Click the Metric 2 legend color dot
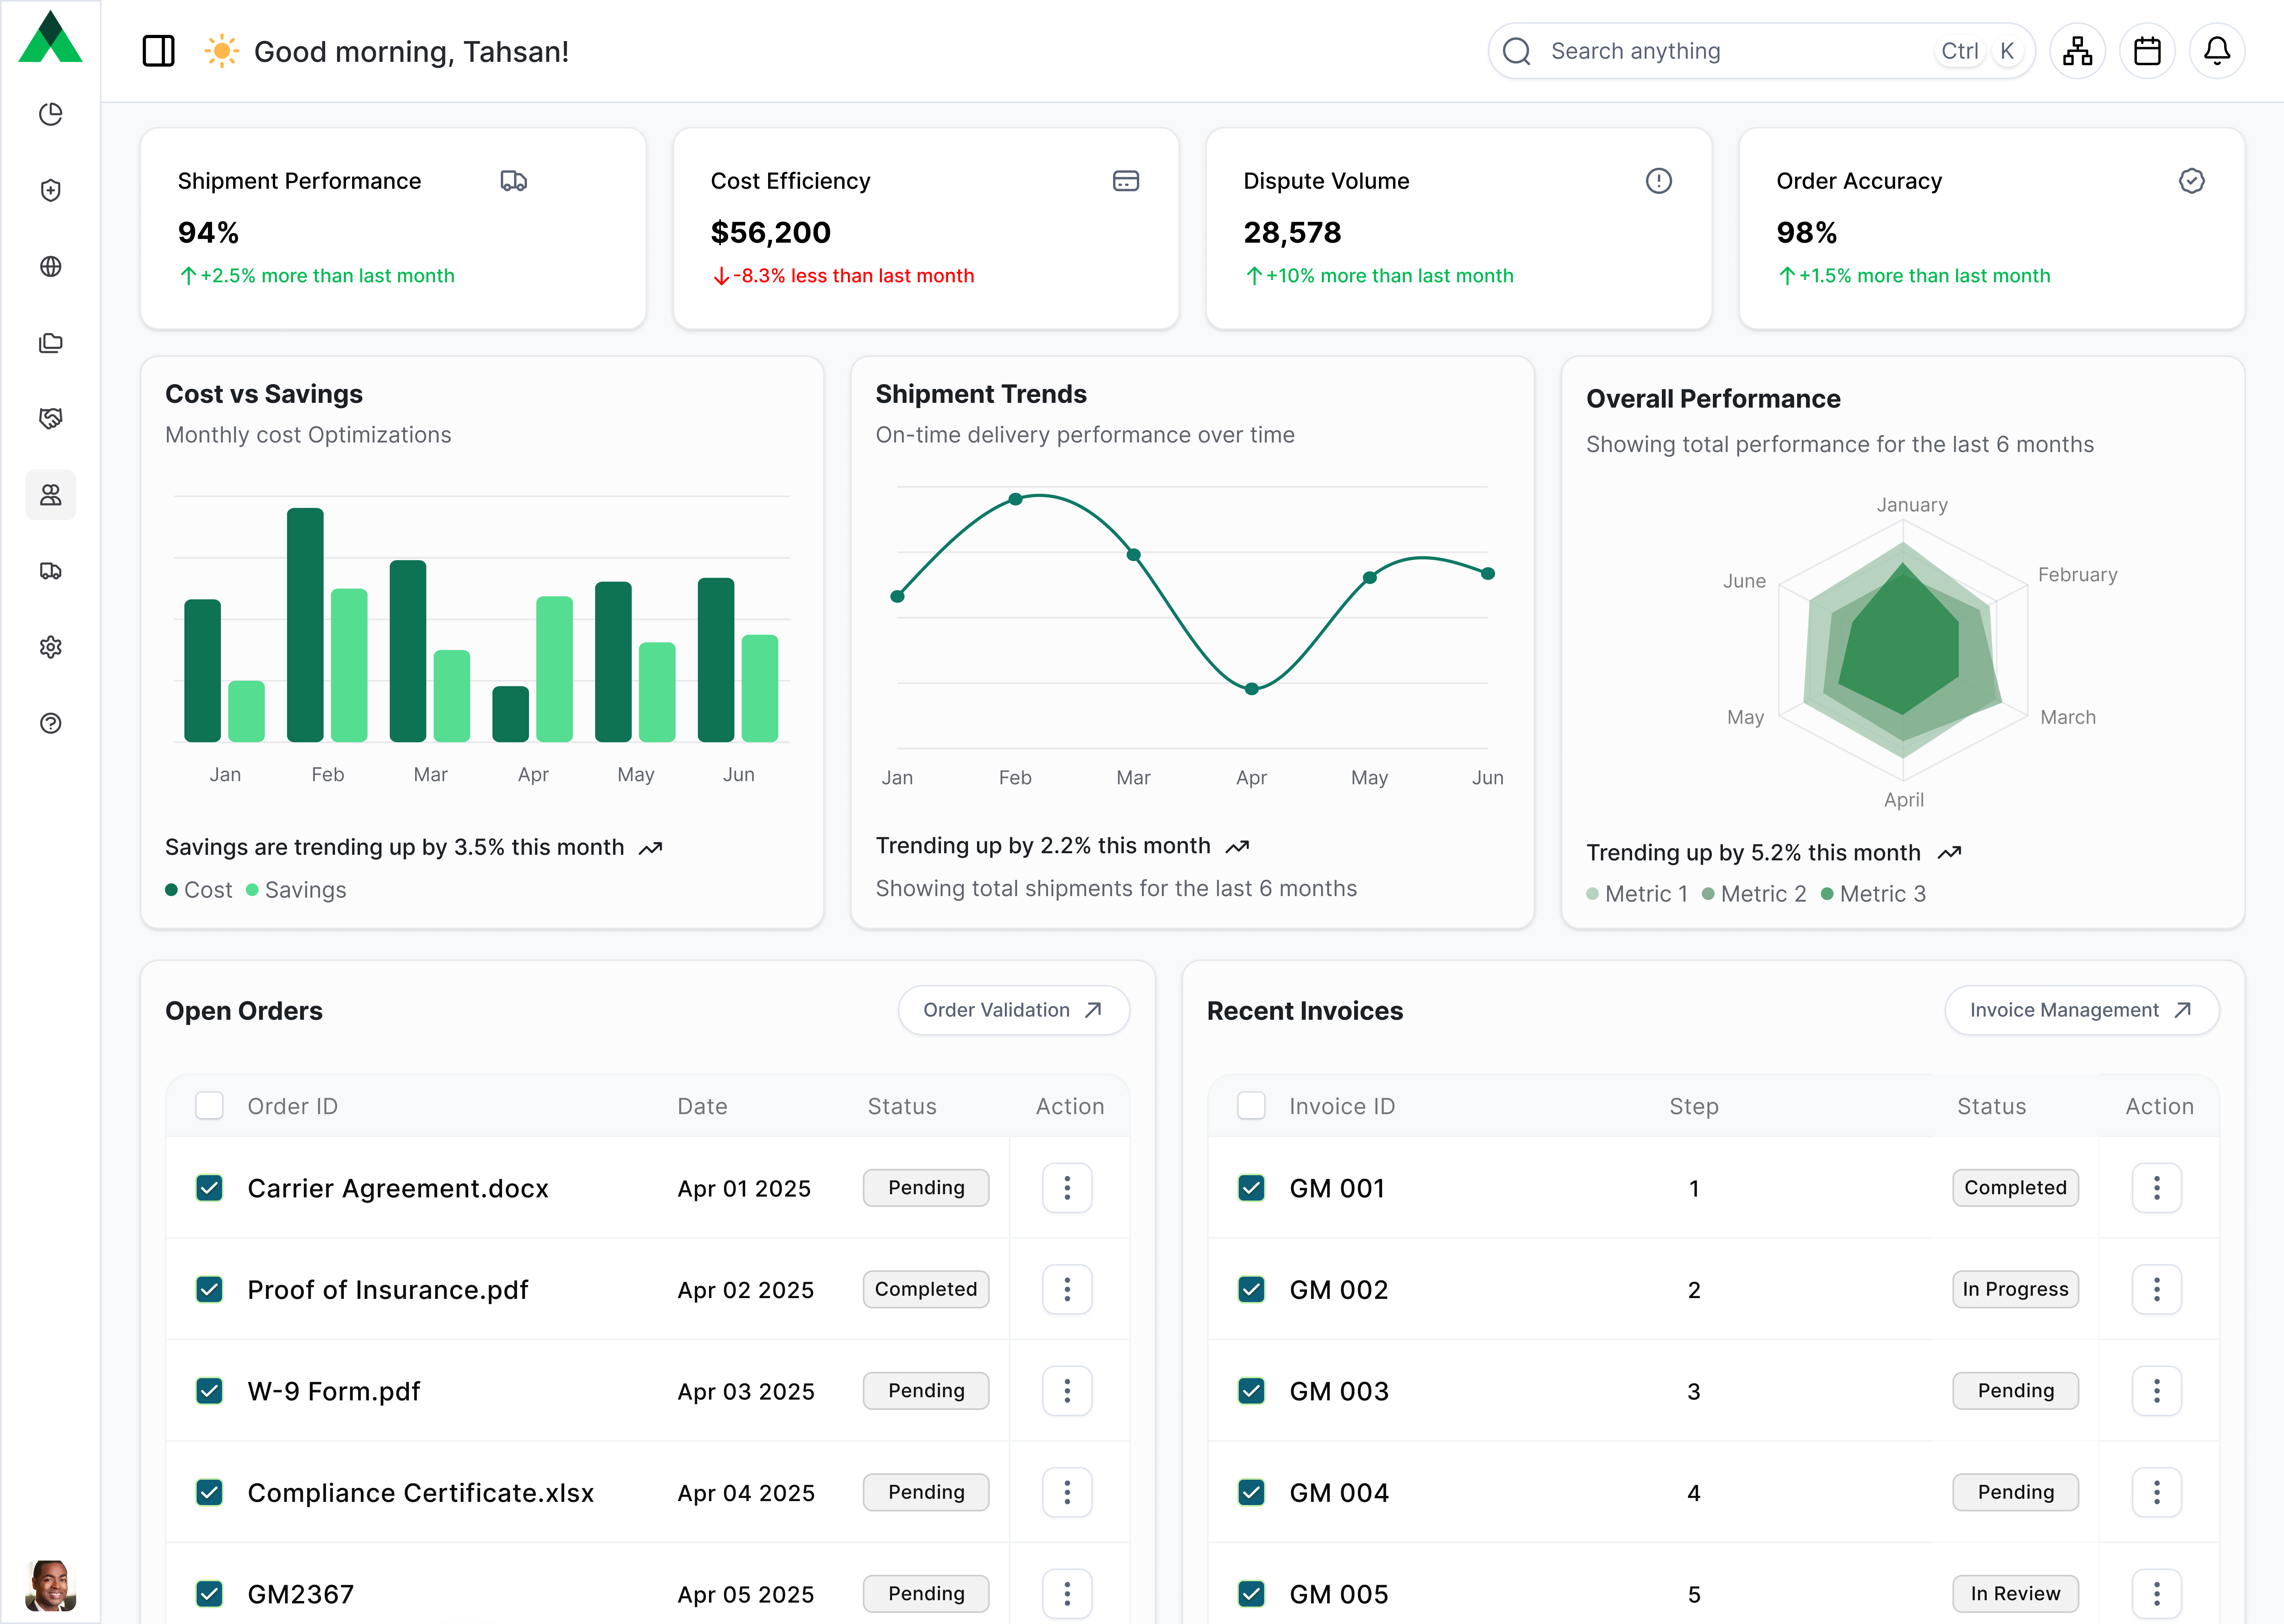The width and height of the screenshot is (2284, 1624). tap(1708, 894)
